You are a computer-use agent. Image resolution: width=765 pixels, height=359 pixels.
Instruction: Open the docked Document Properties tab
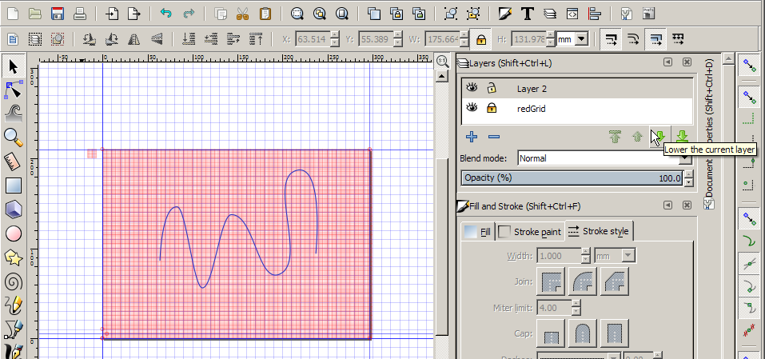pos(709,134)
